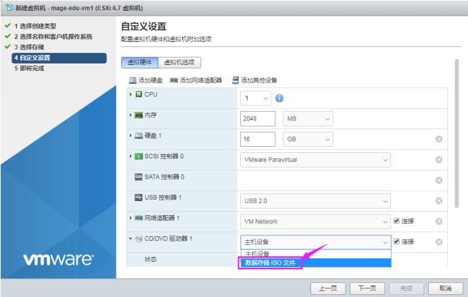
Task: Open the disk size unit GB dropdown
Action: coord(308,139)
